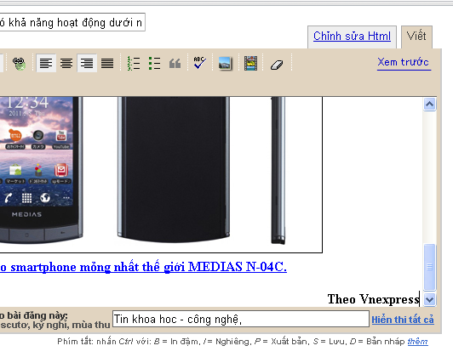Screen dimensions: 453x357
Task: Align text to the left
Action: point(46,63)
